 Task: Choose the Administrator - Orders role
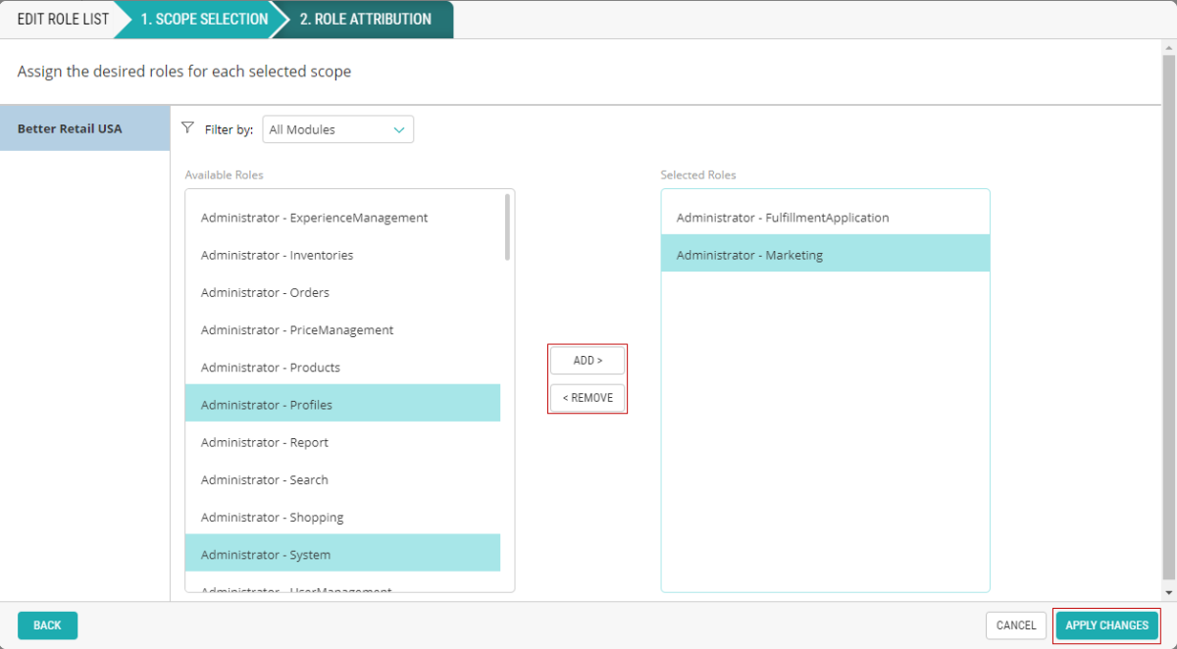click(x=265, y=292)
